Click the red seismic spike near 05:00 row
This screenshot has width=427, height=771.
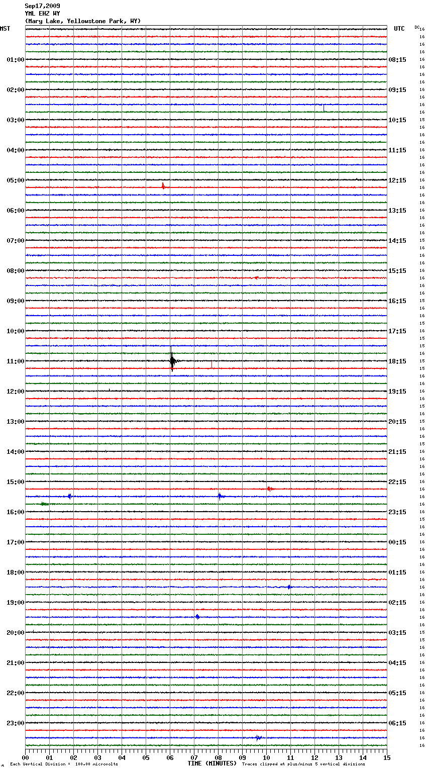(163, 186)
